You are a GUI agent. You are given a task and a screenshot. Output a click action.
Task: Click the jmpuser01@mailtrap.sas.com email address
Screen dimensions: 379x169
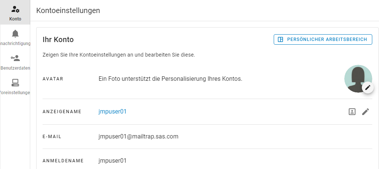click(x=138, y=136)
